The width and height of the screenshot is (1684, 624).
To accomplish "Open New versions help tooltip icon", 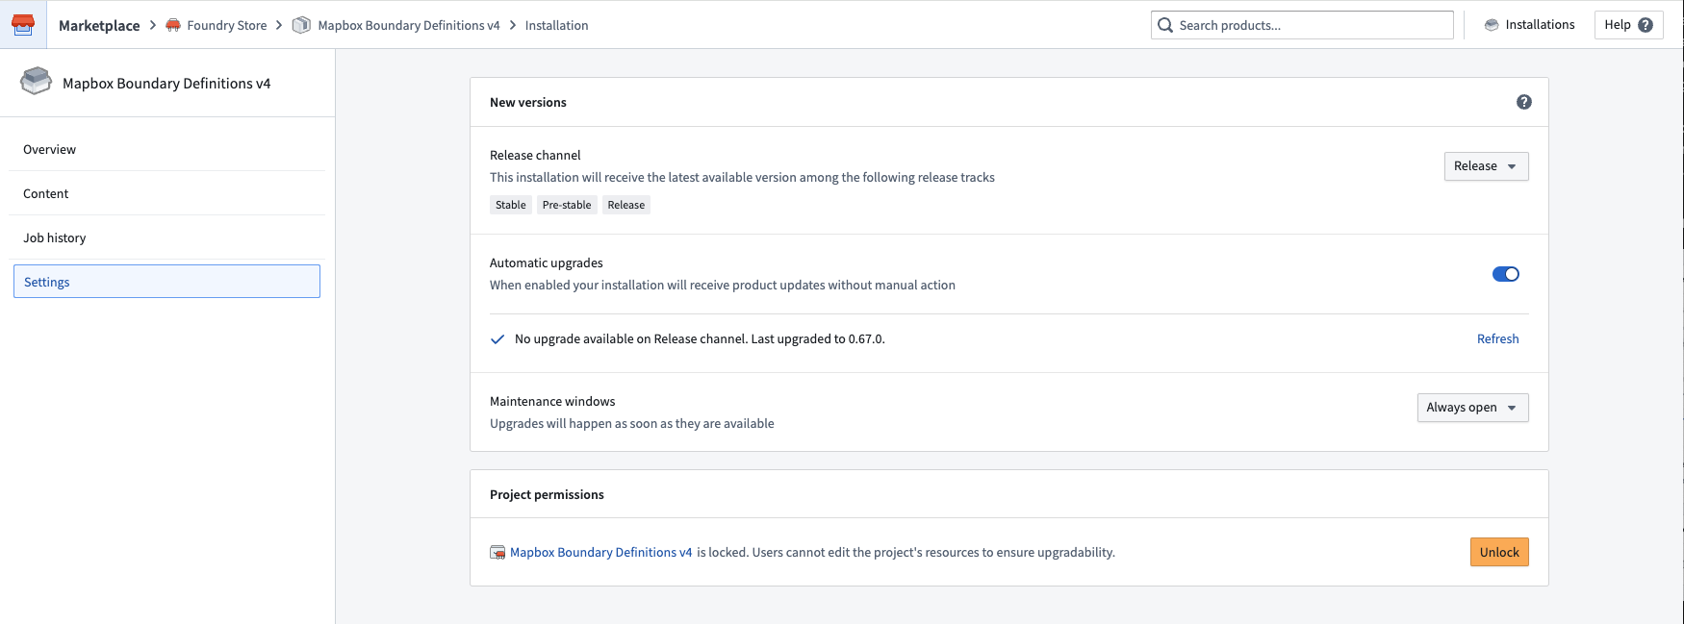I will [1524, 102].
